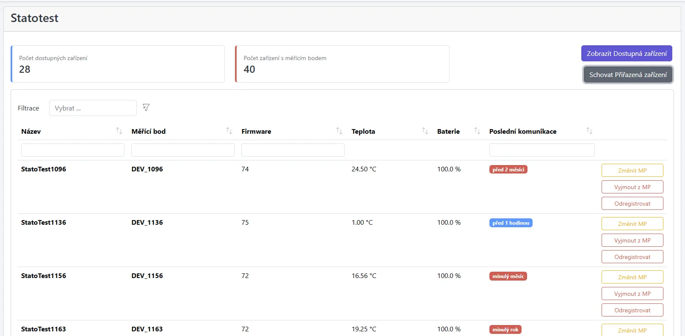Sort table by Firmware column
Image resolution: width=685 pixels, height=336 pixels.
(339, 131)
